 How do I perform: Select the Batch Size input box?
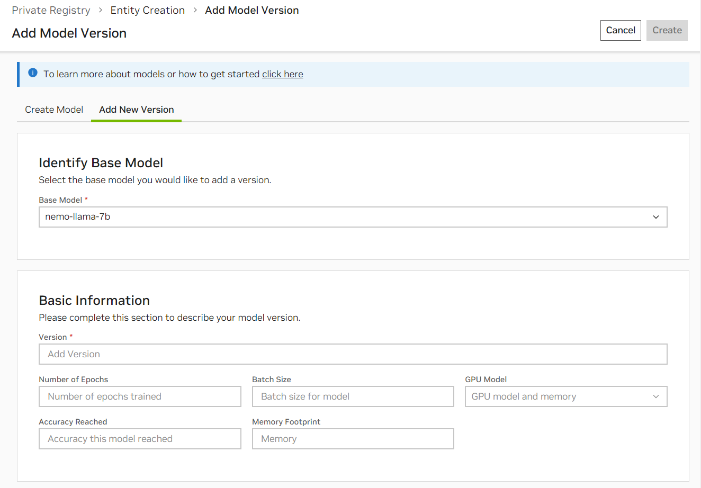(353, 396)
